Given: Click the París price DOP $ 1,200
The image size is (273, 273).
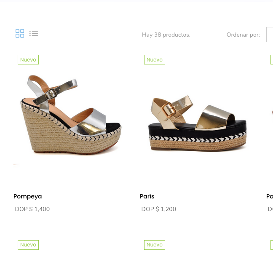Looking at the screenshot, I should pos(159,209).
